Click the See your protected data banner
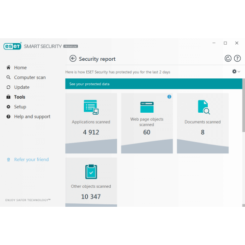 (154, 84)
